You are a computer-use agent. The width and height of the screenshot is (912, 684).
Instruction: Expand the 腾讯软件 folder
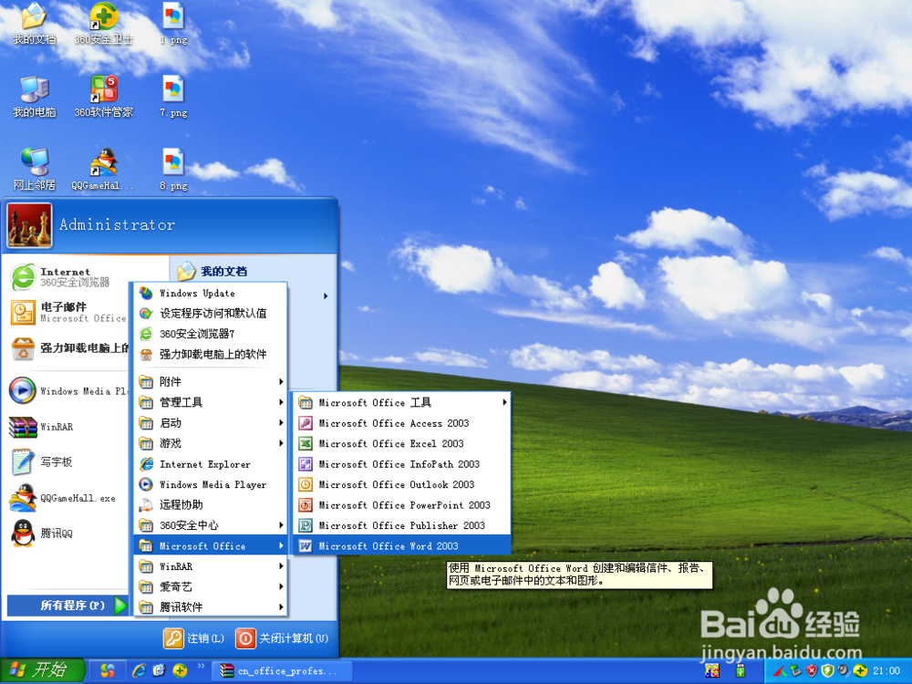pos(211,607)
